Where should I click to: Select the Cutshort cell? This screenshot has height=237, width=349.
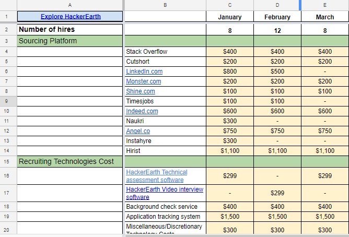coord(165,62)
